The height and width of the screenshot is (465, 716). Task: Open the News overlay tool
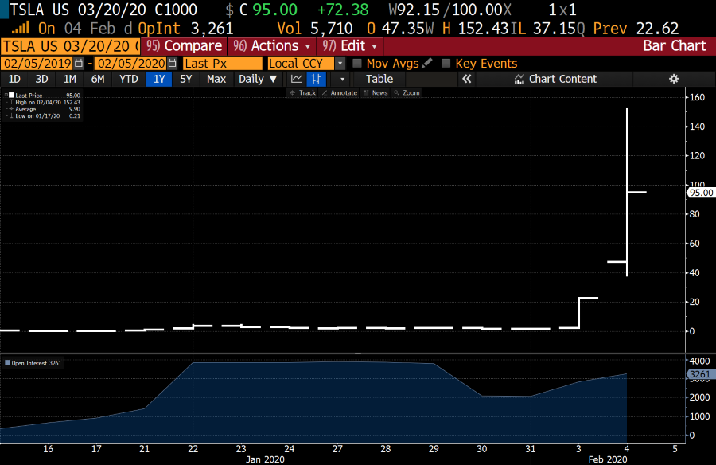coord(376,93)
